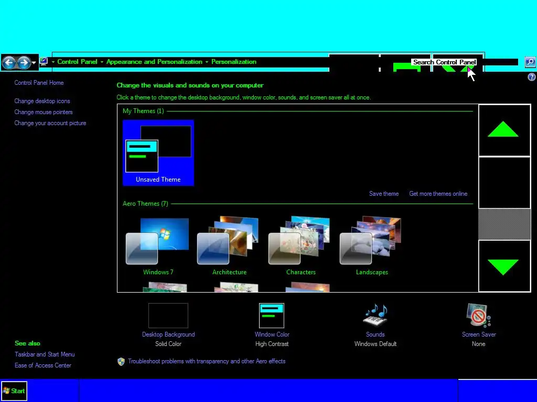Open Troubleshoot problems with transparency link
Viewport: 537px width, 402px height.
(207, 361)
